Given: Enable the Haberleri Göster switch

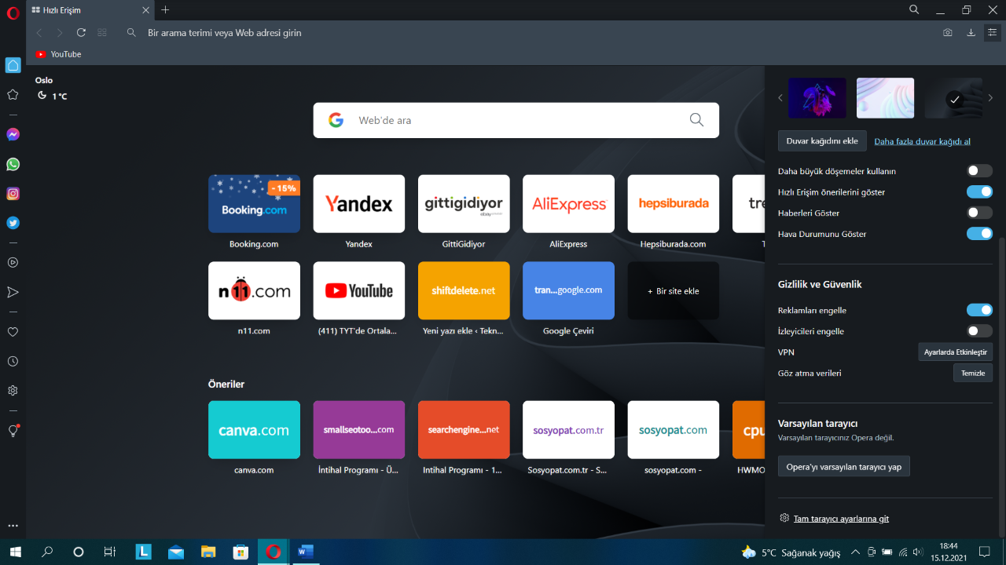Looking at the screenshot, I should pyautogui.click(x=979, y=213).
